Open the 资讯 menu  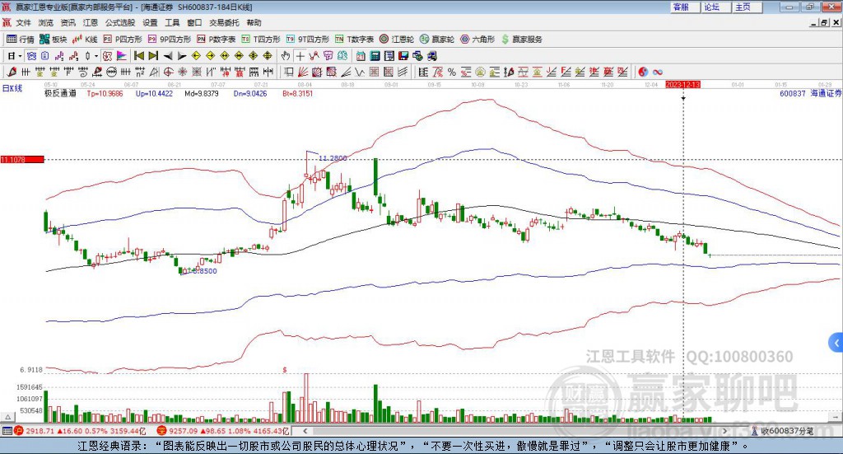68,22
